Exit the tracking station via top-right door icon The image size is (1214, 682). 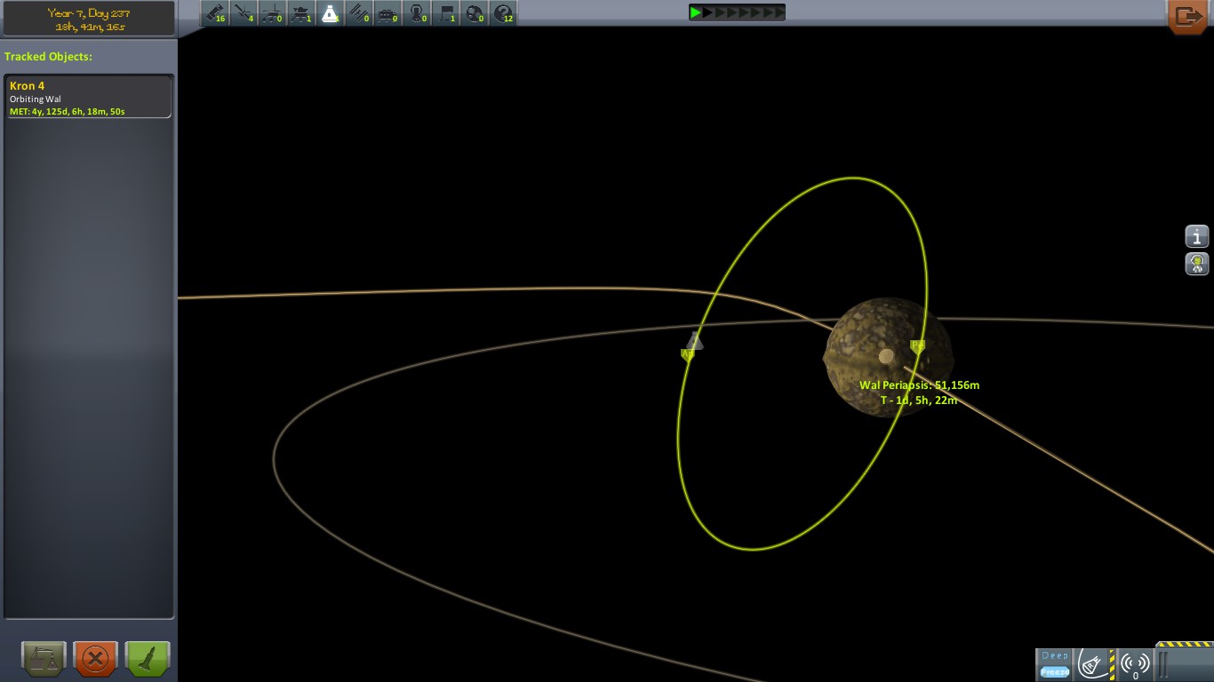[x=1188, y=16]
